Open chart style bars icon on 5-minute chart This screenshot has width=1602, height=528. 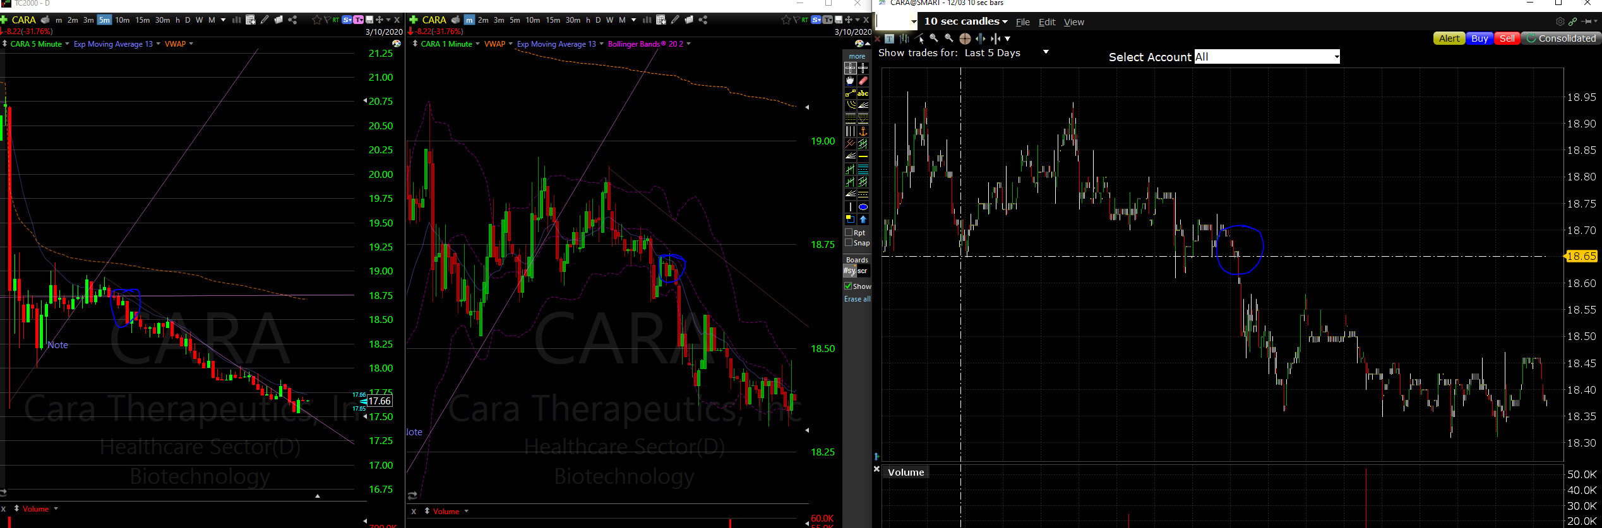[x=237, y=20]
